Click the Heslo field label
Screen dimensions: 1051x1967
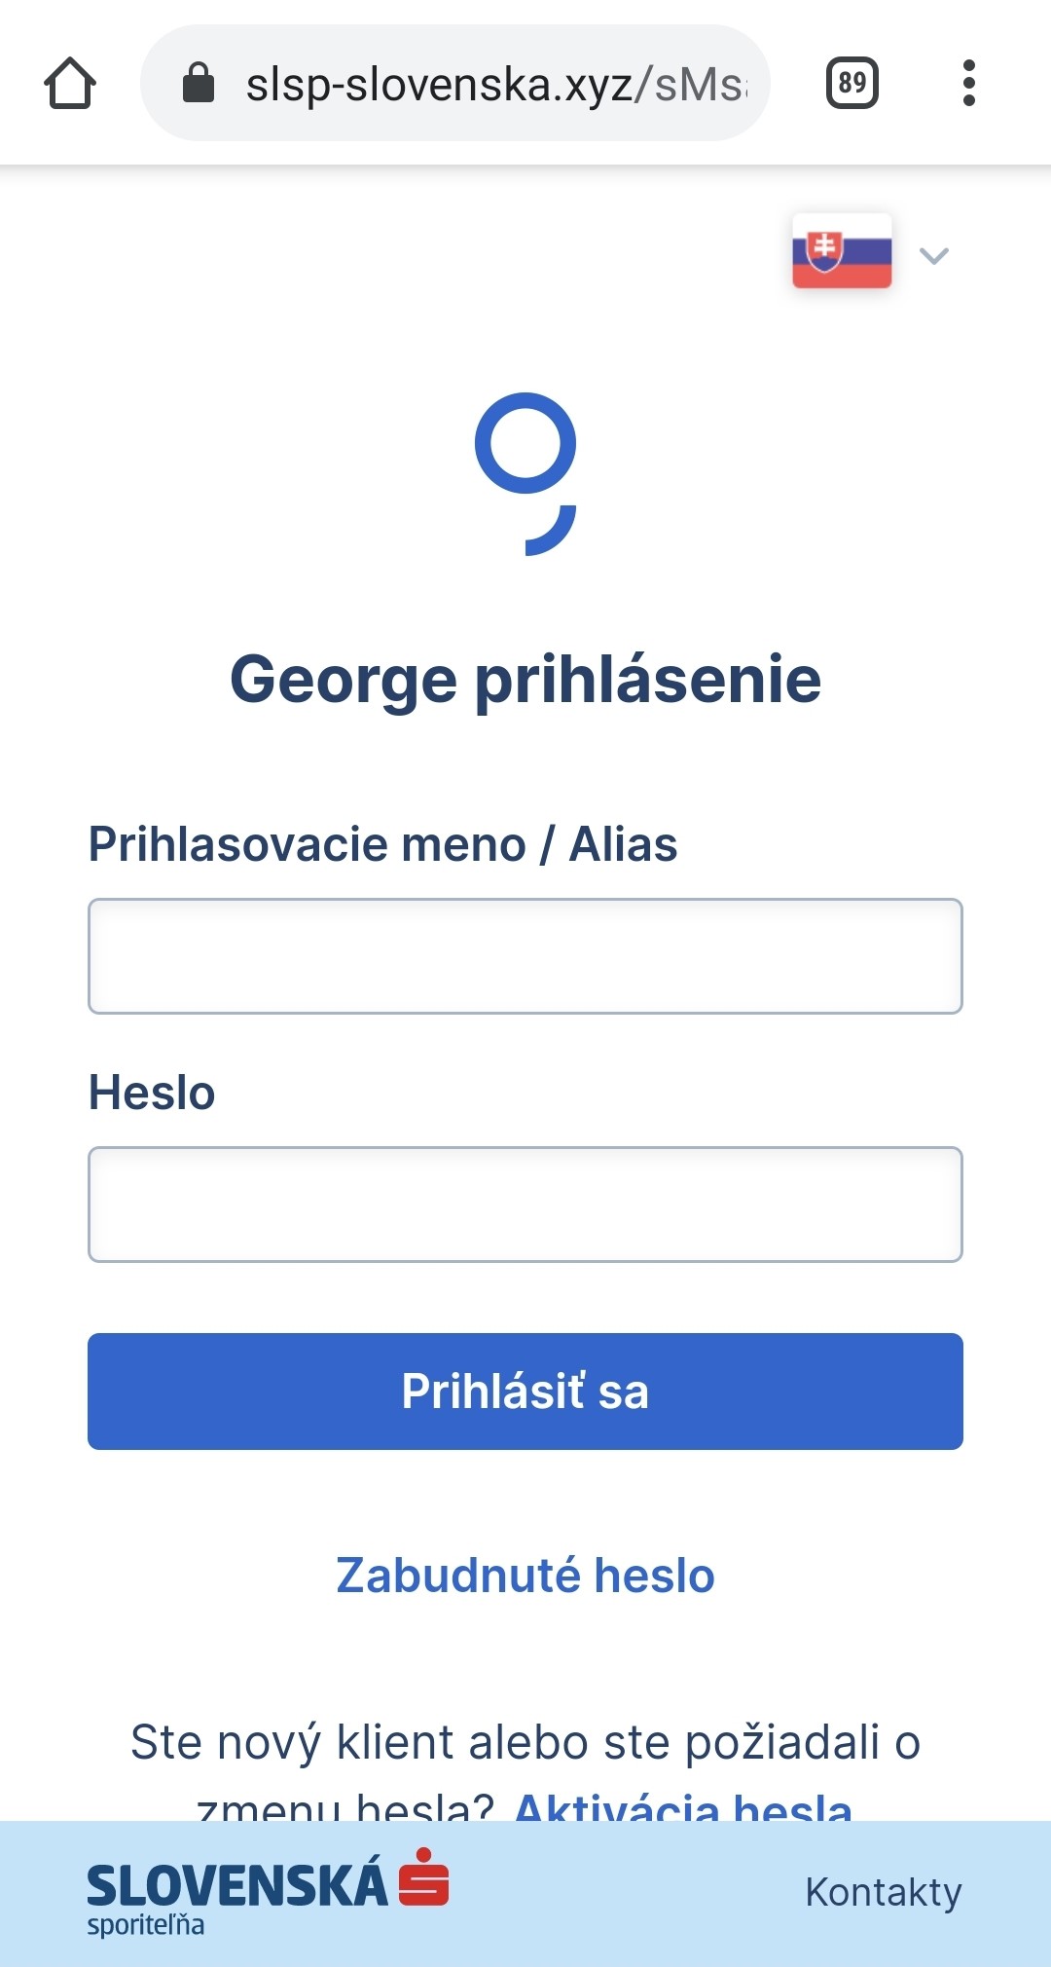click(x=152, y=1093)
